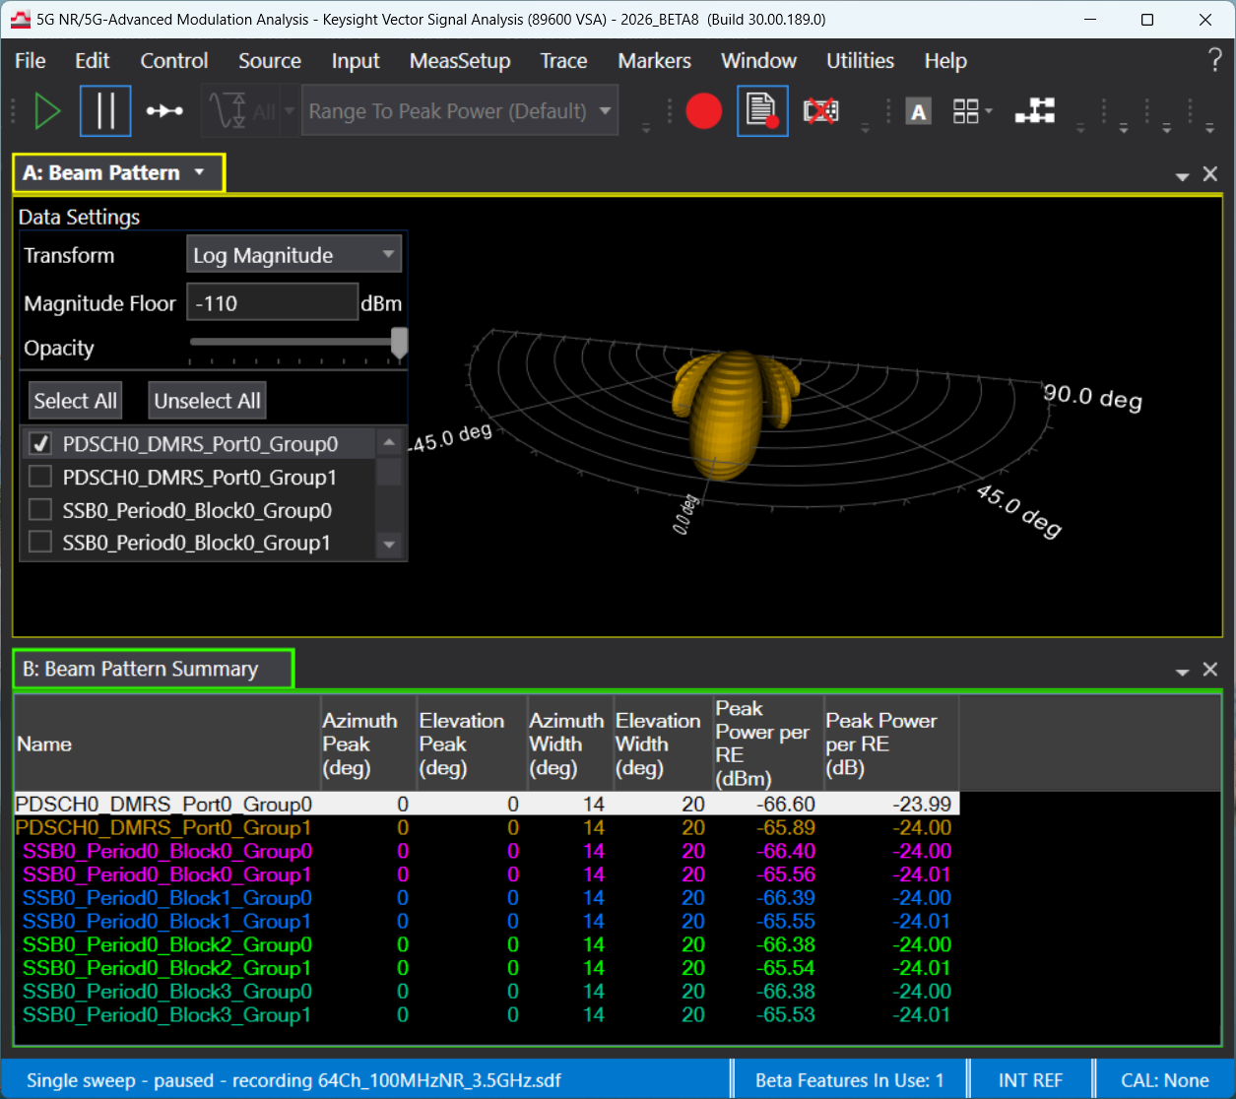Screen dimensions: 1236x1099
Task: Open the MeasSetup menu
Action: 459,61
